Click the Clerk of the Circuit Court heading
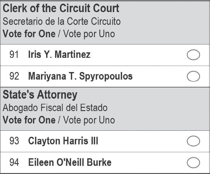The image size is (210, 174). 61,8
